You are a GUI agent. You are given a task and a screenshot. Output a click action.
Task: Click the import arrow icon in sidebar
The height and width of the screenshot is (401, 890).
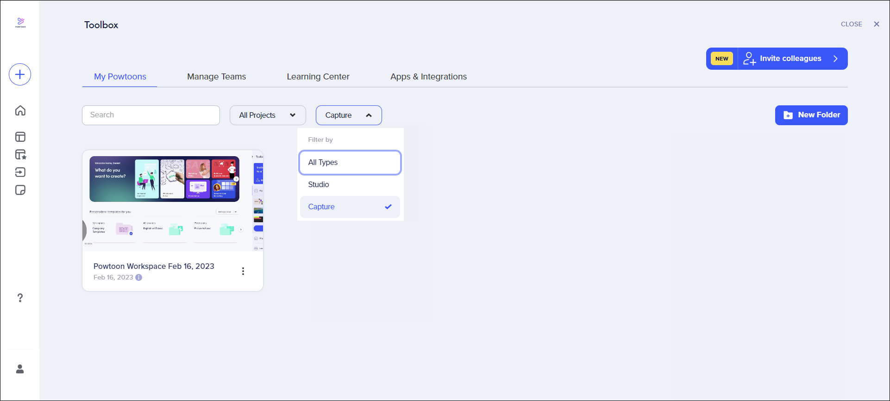pyautogui.click(x=20, y=172)
